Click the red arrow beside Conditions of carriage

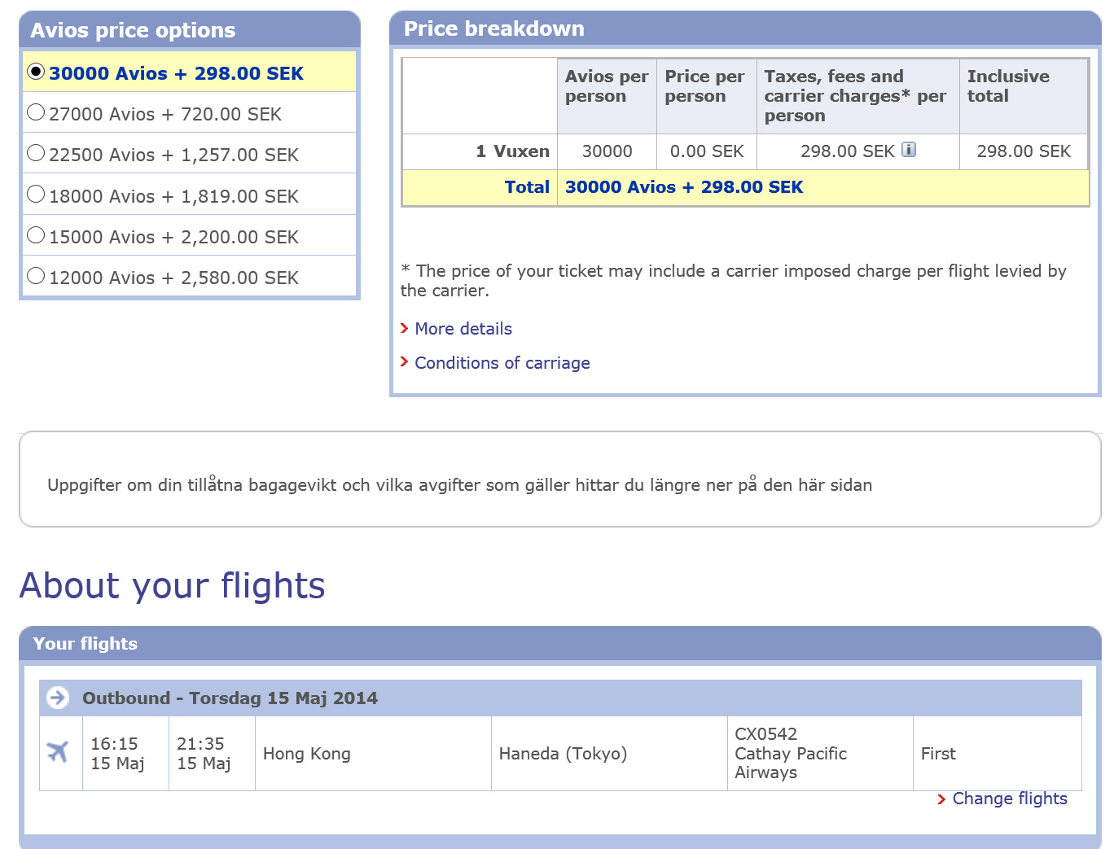click(x=405, y=361)
